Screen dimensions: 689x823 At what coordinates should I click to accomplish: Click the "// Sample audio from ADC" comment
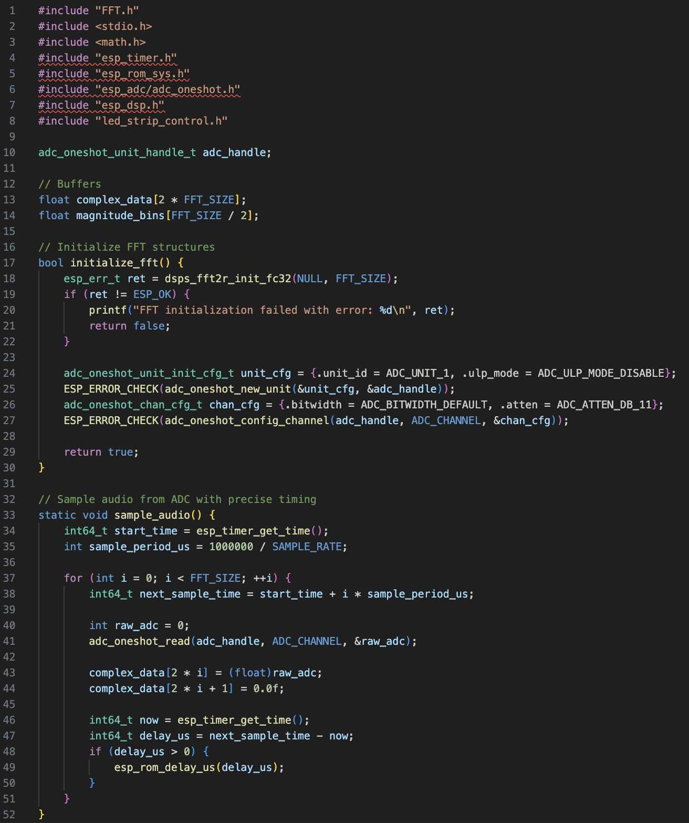click(x=177, y=499)
